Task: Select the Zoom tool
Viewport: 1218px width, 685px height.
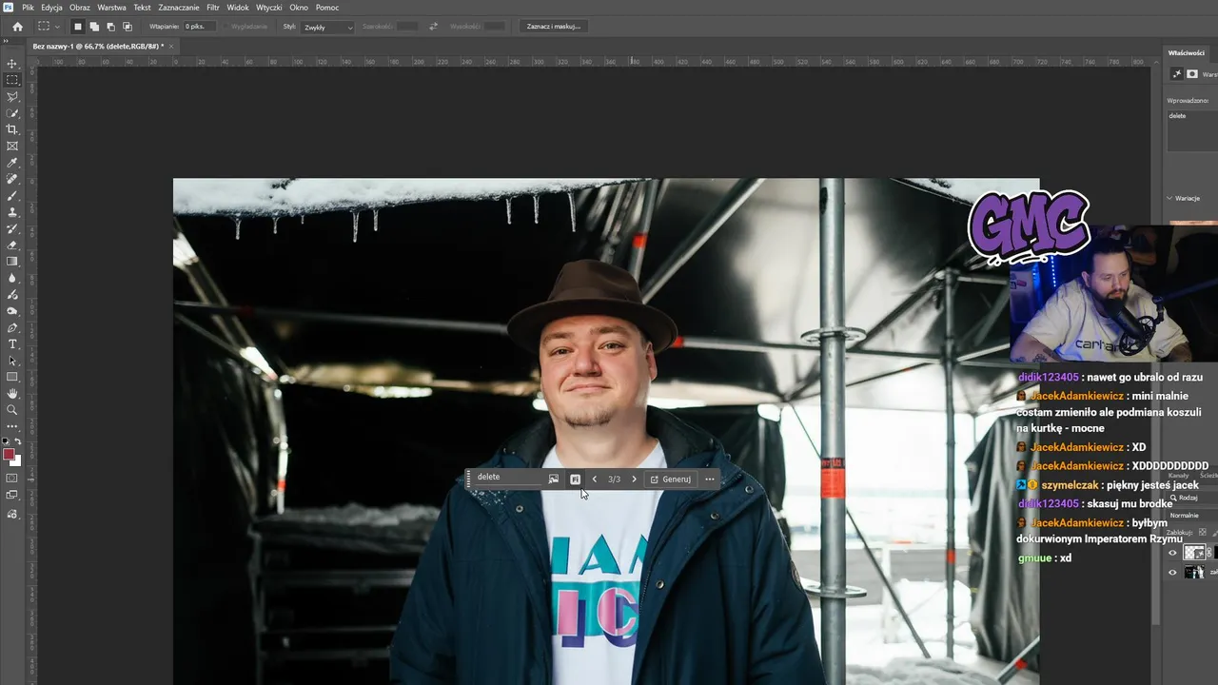Action: point(12,410)
